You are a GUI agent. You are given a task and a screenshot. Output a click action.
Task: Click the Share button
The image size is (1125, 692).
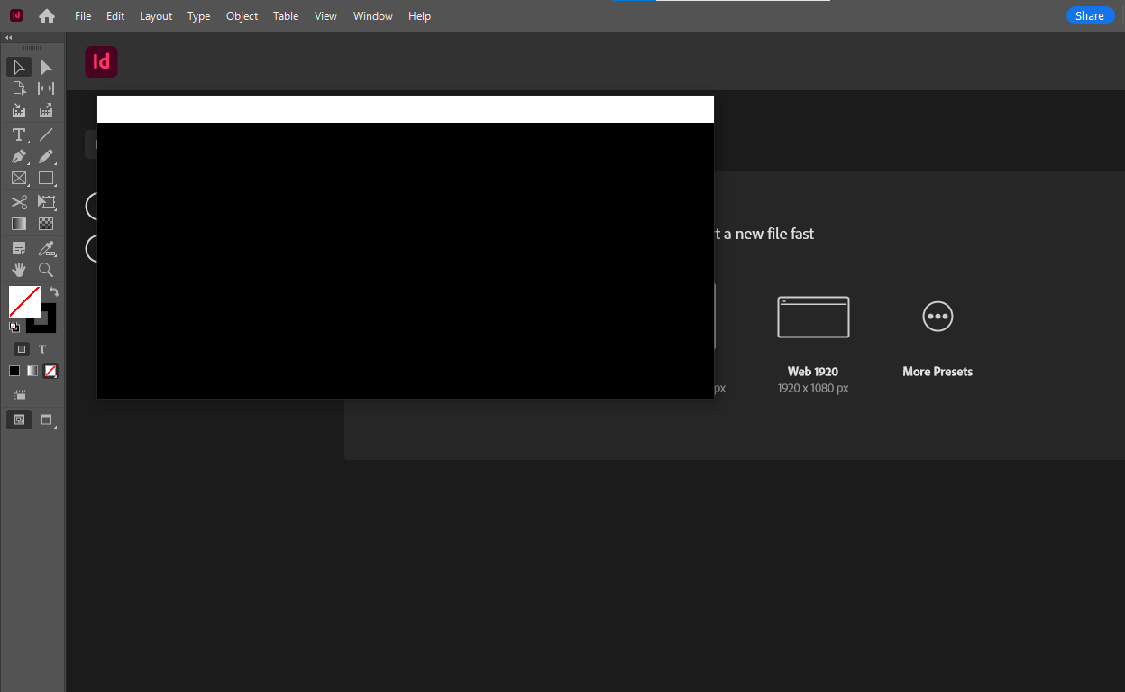1089,15
